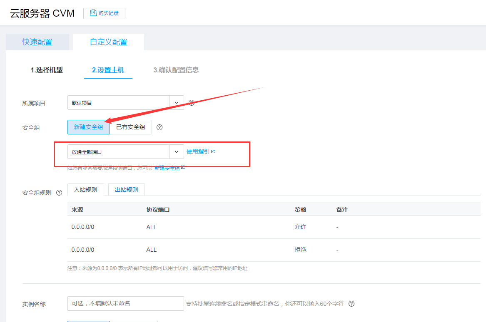
Task: Open the 所属项目 dropdown showing 默认项目
Action: coord(125,102)
